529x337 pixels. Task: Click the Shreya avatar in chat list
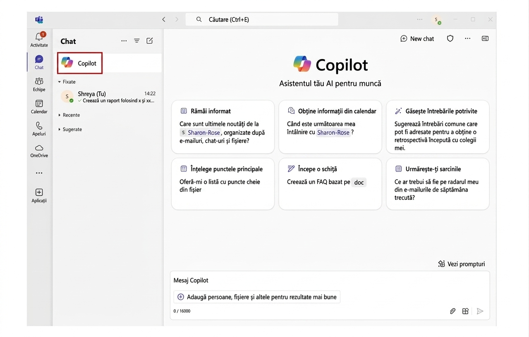point(67,97)
